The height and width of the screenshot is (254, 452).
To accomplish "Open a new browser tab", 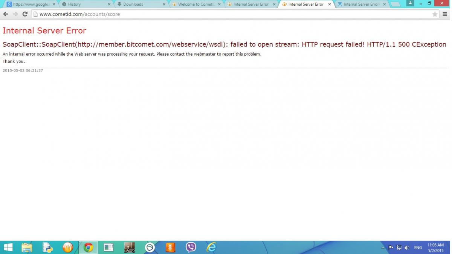I will 395,5.
